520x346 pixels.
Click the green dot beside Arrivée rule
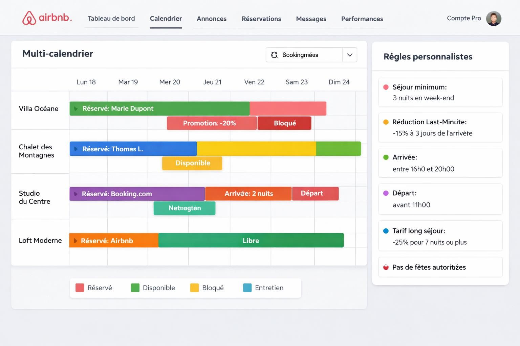click(x=386, y=157)
